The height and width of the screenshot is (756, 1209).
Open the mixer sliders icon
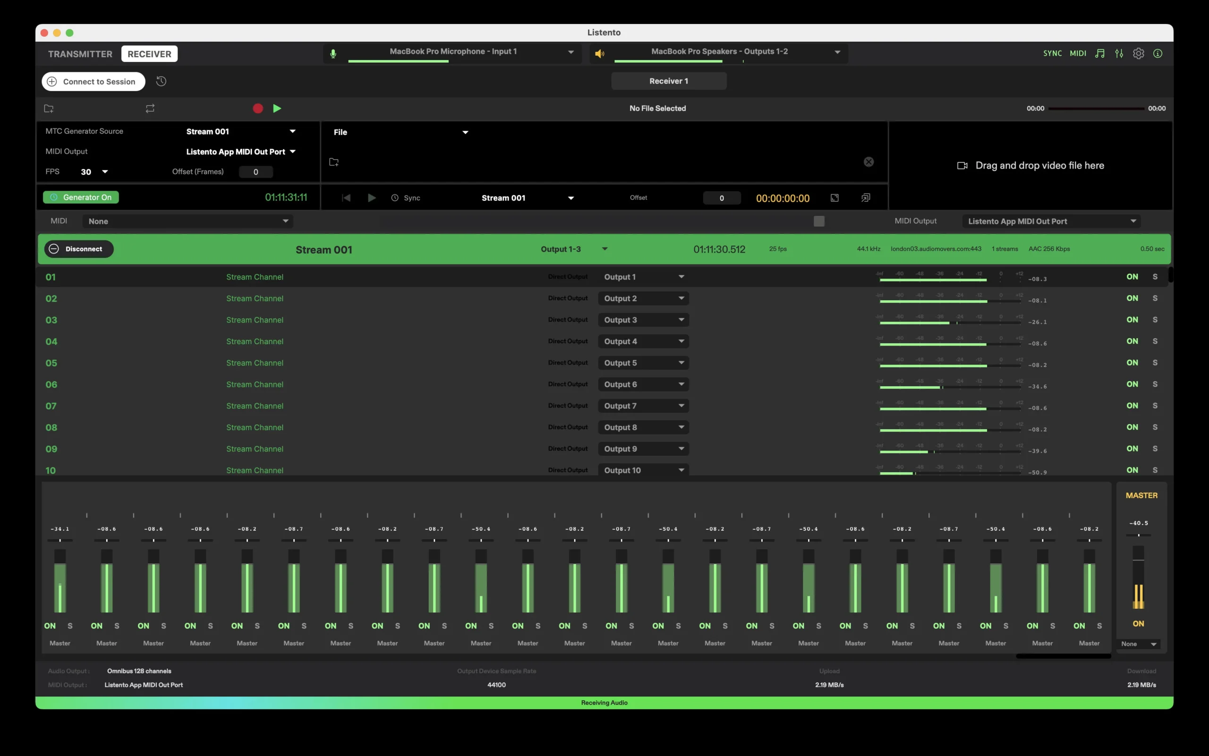tap(1119, 53)
